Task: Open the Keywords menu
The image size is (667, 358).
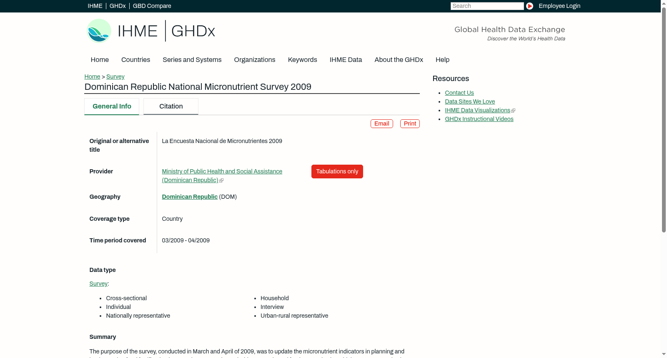Action: tap(303, 60)
